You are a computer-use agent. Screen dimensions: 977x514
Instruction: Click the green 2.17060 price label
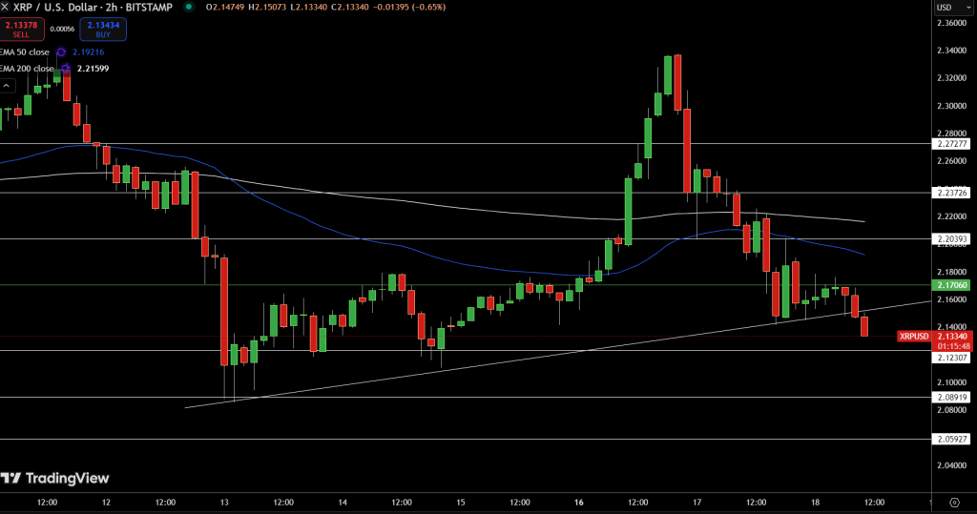[x=951, y=285]
